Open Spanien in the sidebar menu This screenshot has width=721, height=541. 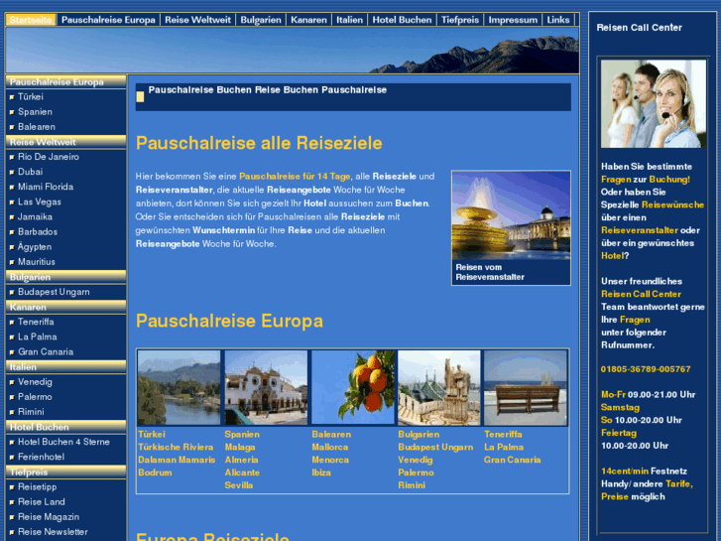pyautogui.click(x=35, y=112)
